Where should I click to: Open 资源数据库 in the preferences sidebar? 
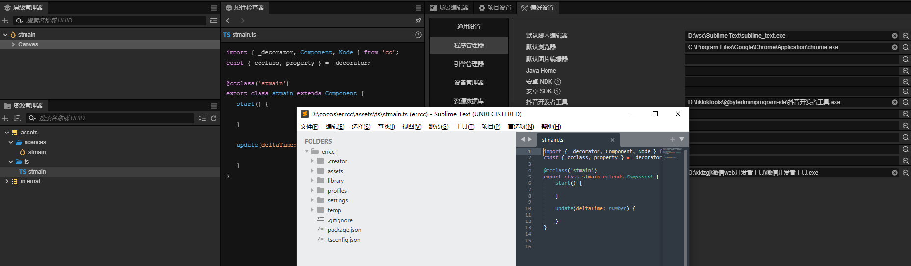pyautogui.click(x=469, y=101)
